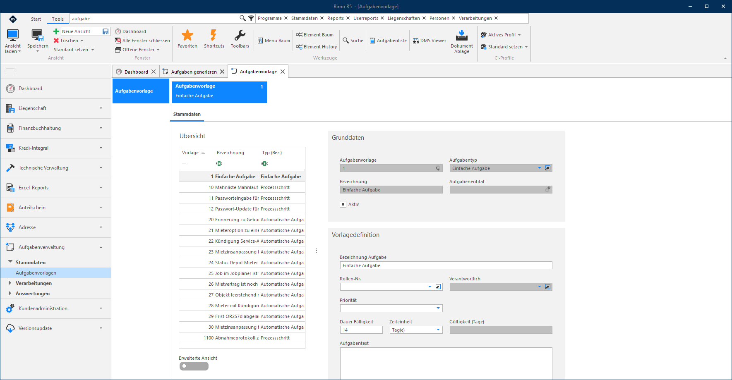The width and height of the screenshot is (732, 380).
Task: Open Element Baum tool
Action: tap(314, 35)
